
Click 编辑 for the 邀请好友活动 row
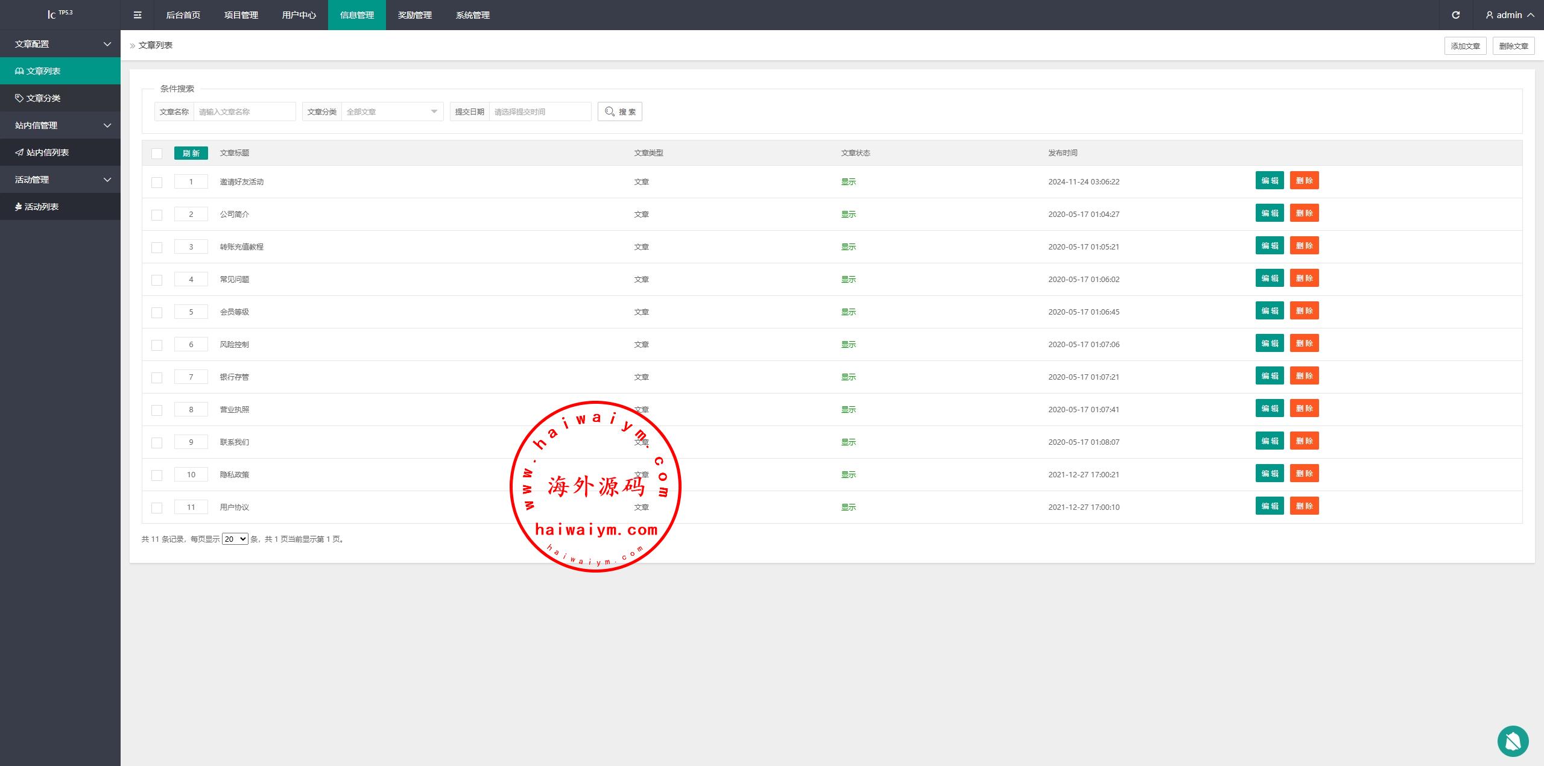click(1269, 181)
